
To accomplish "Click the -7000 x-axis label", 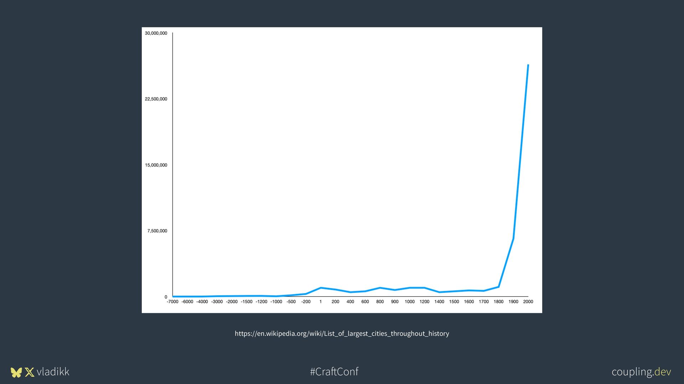I will pos(172,302).
